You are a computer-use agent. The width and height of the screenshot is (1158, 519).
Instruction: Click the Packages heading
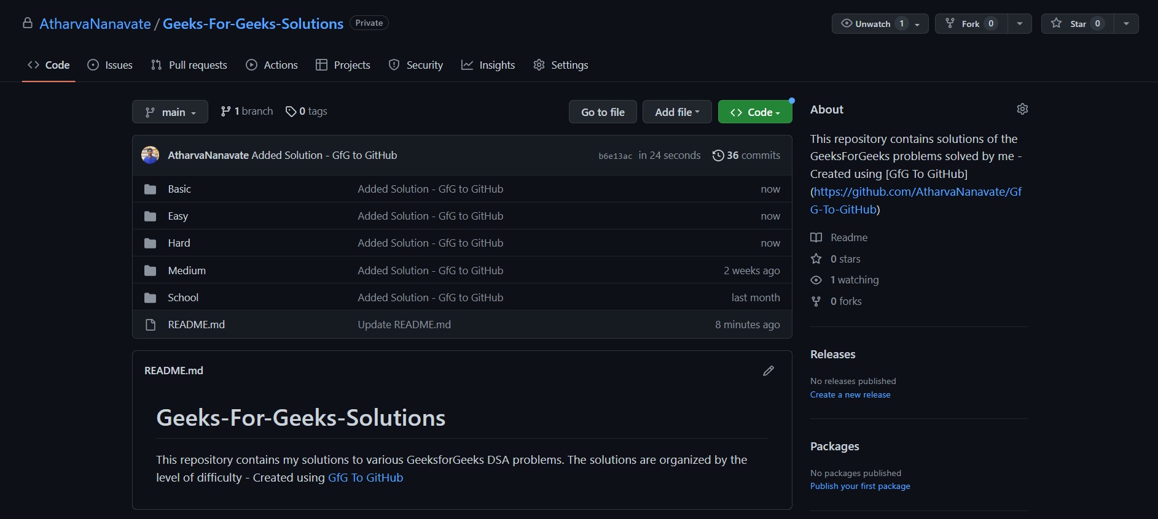click(834, 447)
